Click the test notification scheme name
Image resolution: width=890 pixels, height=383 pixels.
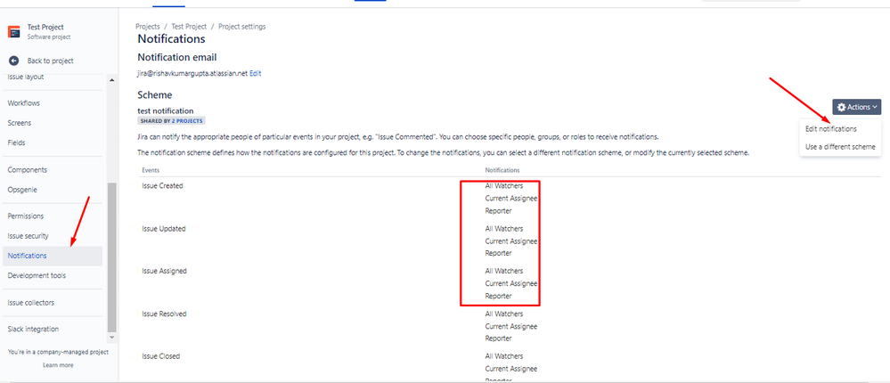[x=166, y=111]
